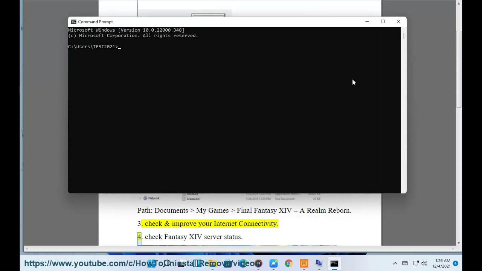Click the Command Prompt taskbar icon

tap(334, 263)
